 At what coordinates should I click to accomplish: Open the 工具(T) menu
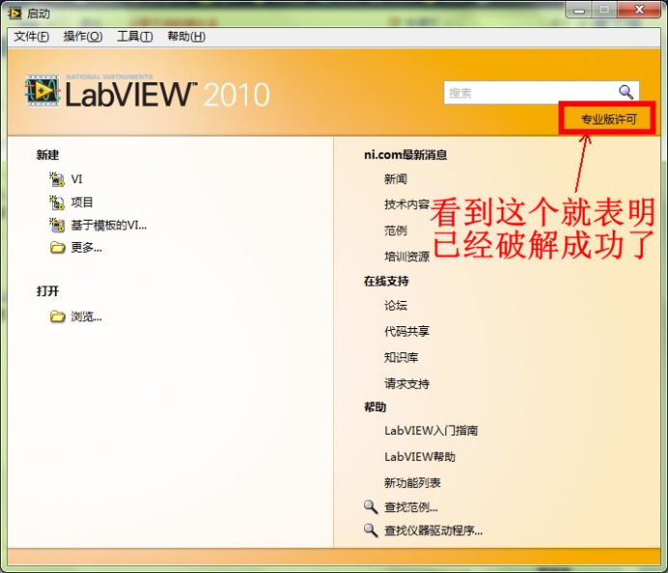coord(135,37)
